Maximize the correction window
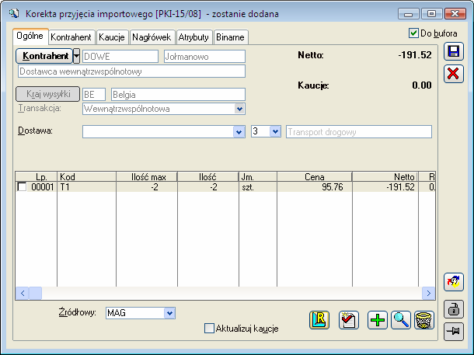Image resolution: width=474 pixels, height=355 pixels. tap(432, 14)
